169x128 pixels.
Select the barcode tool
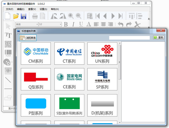click(x=8, y=53)
